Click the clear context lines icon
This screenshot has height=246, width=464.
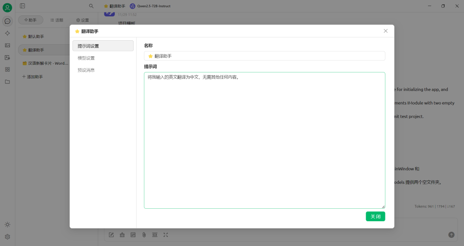(x=155, y=235)
